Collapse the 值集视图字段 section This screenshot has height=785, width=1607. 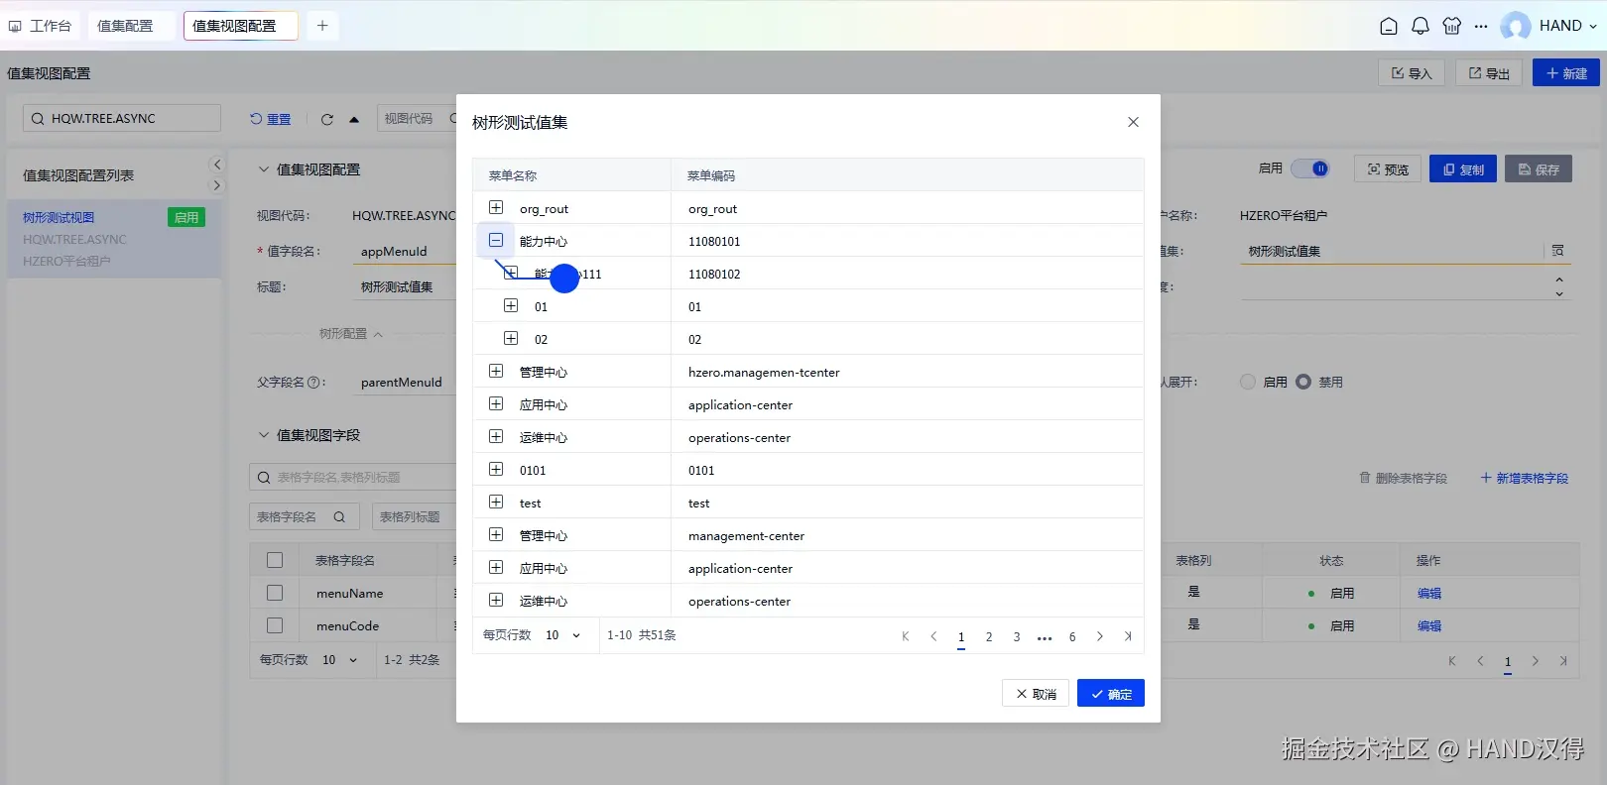(264, 435)
